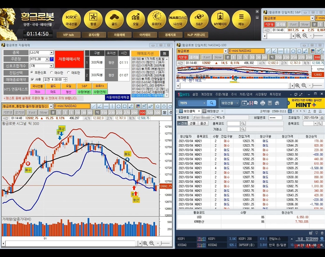This screenshot has width=325, height=257.
Task: Open color palette in main chart toolbar
Action: click(138, 106)
